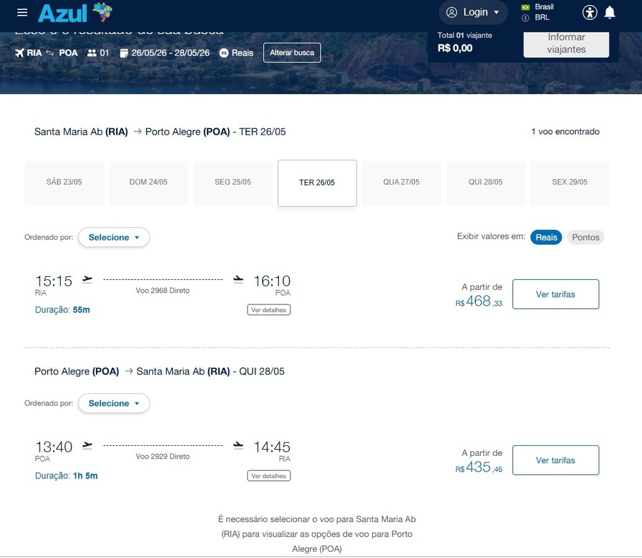Switch price display to Reais

pyautogui.click(x=546, y=237)
